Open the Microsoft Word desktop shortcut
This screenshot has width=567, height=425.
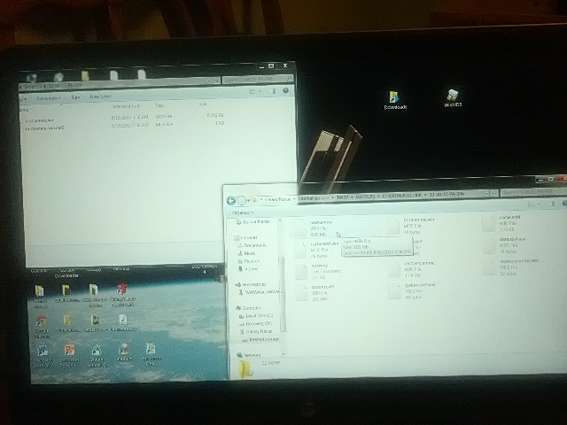point(42,351)
